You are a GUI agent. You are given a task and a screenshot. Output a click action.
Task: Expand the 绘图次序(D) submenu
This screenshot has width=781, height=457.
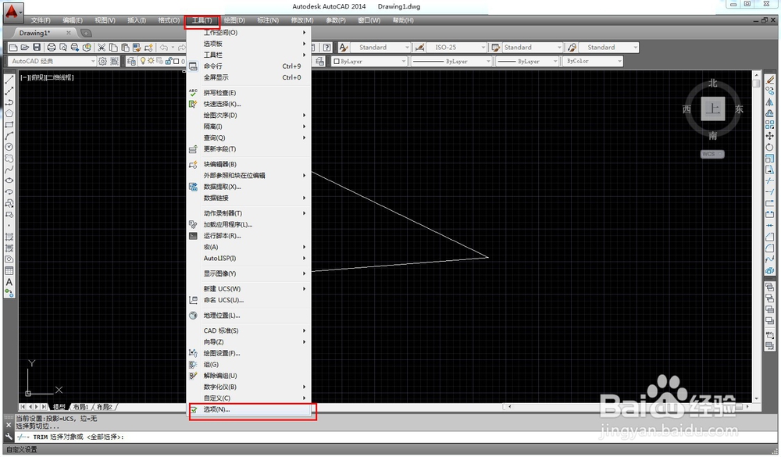pos(249,115)
